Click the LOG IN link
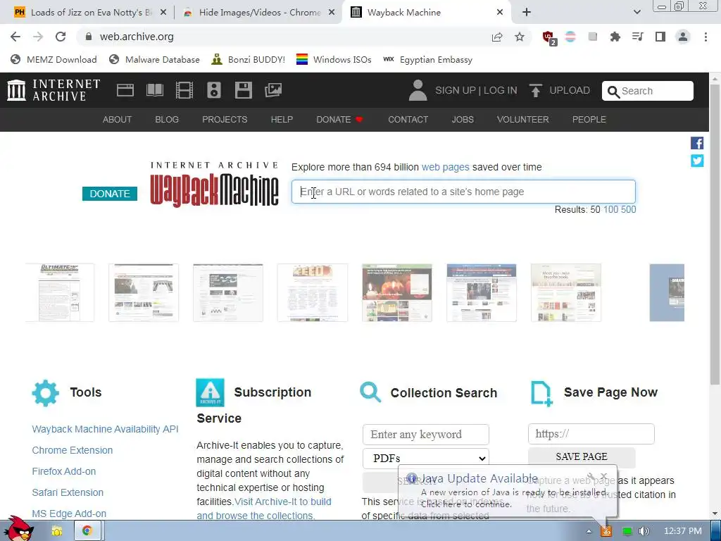 501,90
